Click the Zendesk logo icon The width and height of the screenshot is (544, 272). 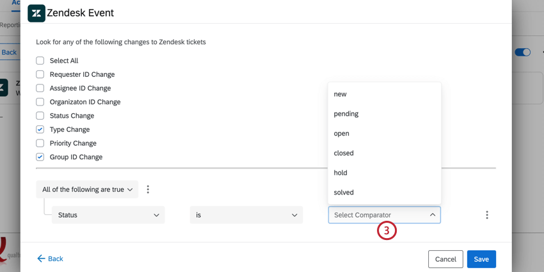coord(36,13)
